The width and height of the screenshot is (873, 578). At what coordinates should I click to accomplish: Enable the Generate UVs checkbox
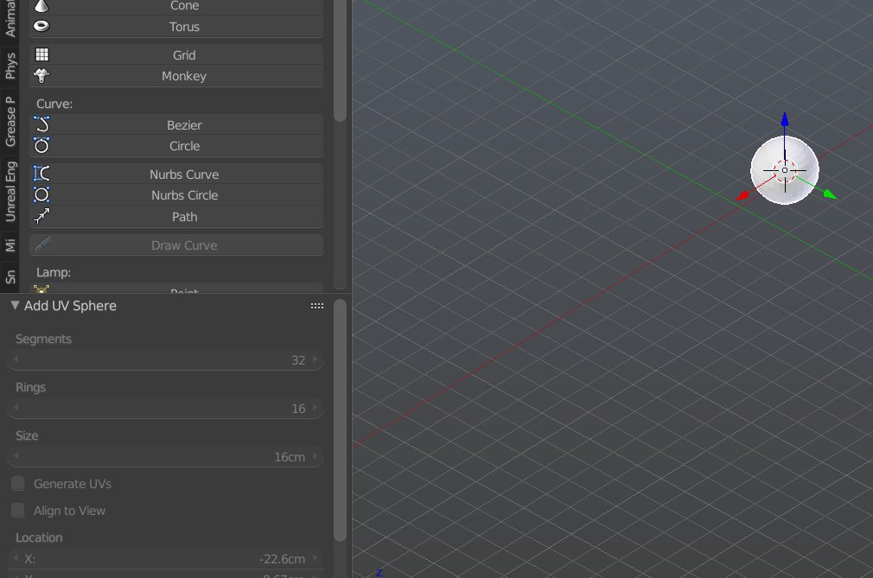tap(18, 484)
